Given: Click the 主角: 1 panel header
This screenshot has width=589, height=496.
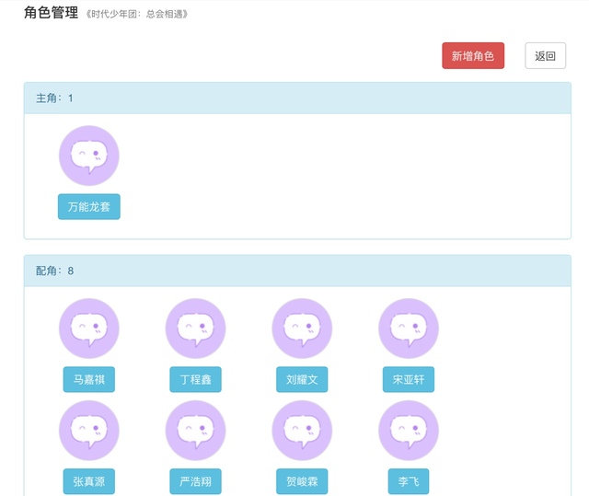Looking at the screenshot, I should coord(297,98).
